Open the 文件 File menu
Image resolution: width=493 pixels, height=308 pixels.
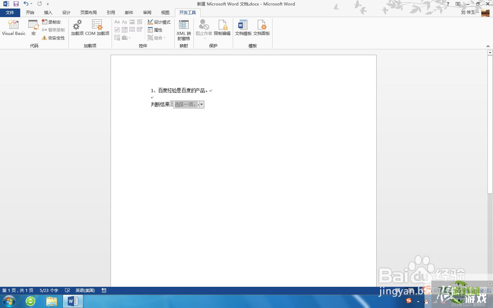10,12
